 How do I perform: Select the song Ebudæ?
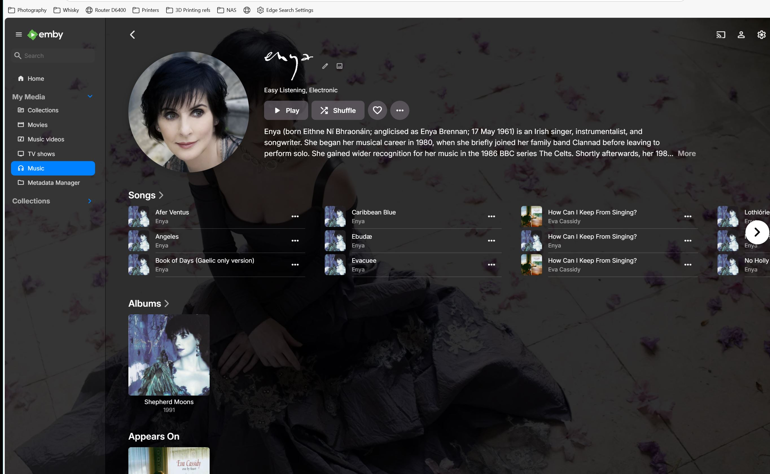pos(413,241)
